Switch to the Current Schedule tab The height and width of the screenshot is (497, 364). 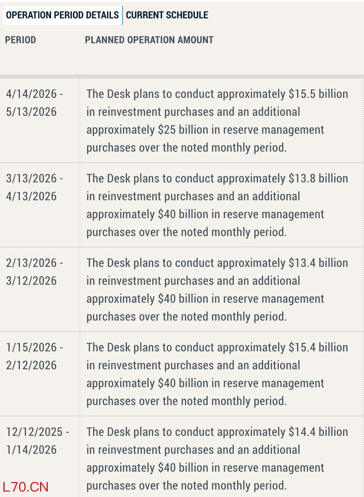coord(167,15)
